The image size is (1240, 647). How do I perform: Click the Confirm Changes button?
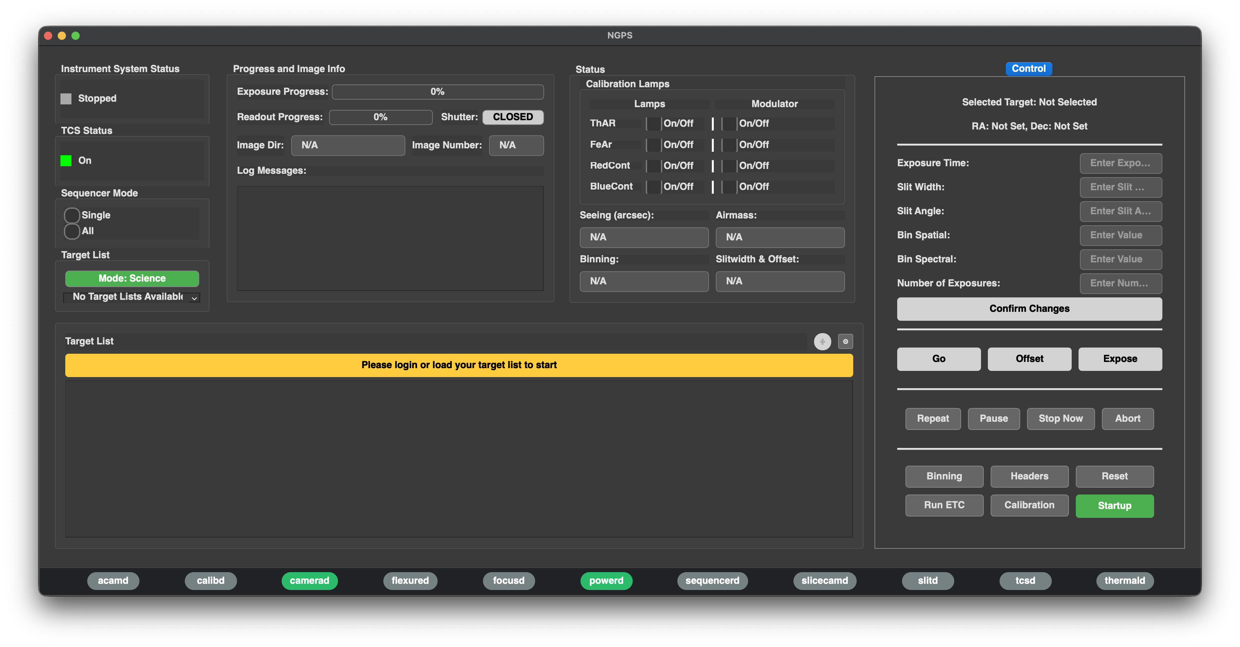point(1029,309)
